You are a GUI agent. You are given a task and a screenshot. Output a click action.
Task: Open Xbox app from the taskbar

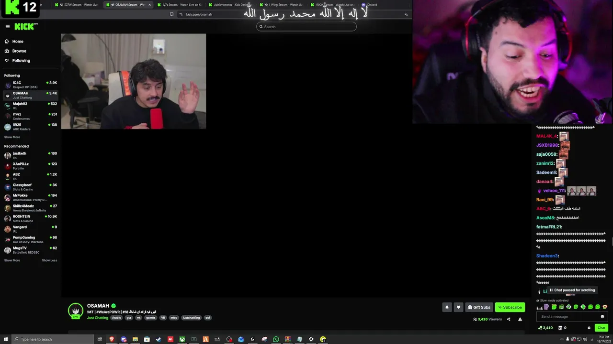pyautogui.click(x=182, y=339)
